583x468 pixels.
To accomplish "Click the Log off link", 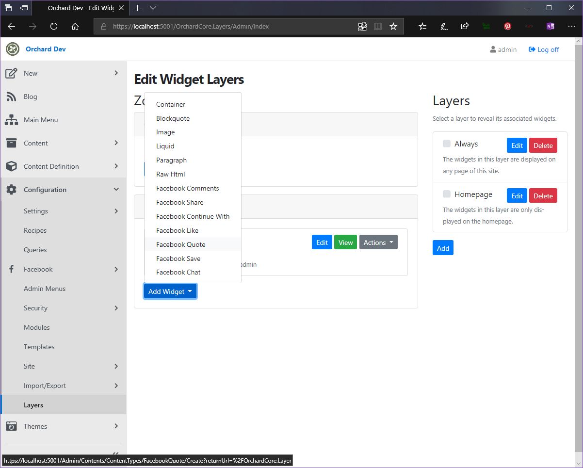I will 544,49.
